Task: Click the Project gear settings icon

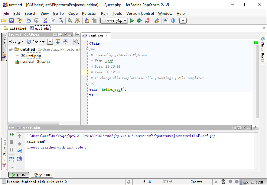Action: (77, 42)
